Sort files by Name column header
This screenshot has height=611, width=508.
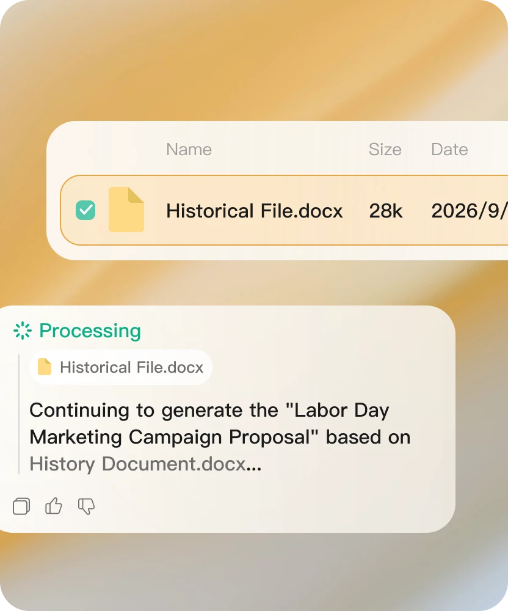[x=189, y=149]
